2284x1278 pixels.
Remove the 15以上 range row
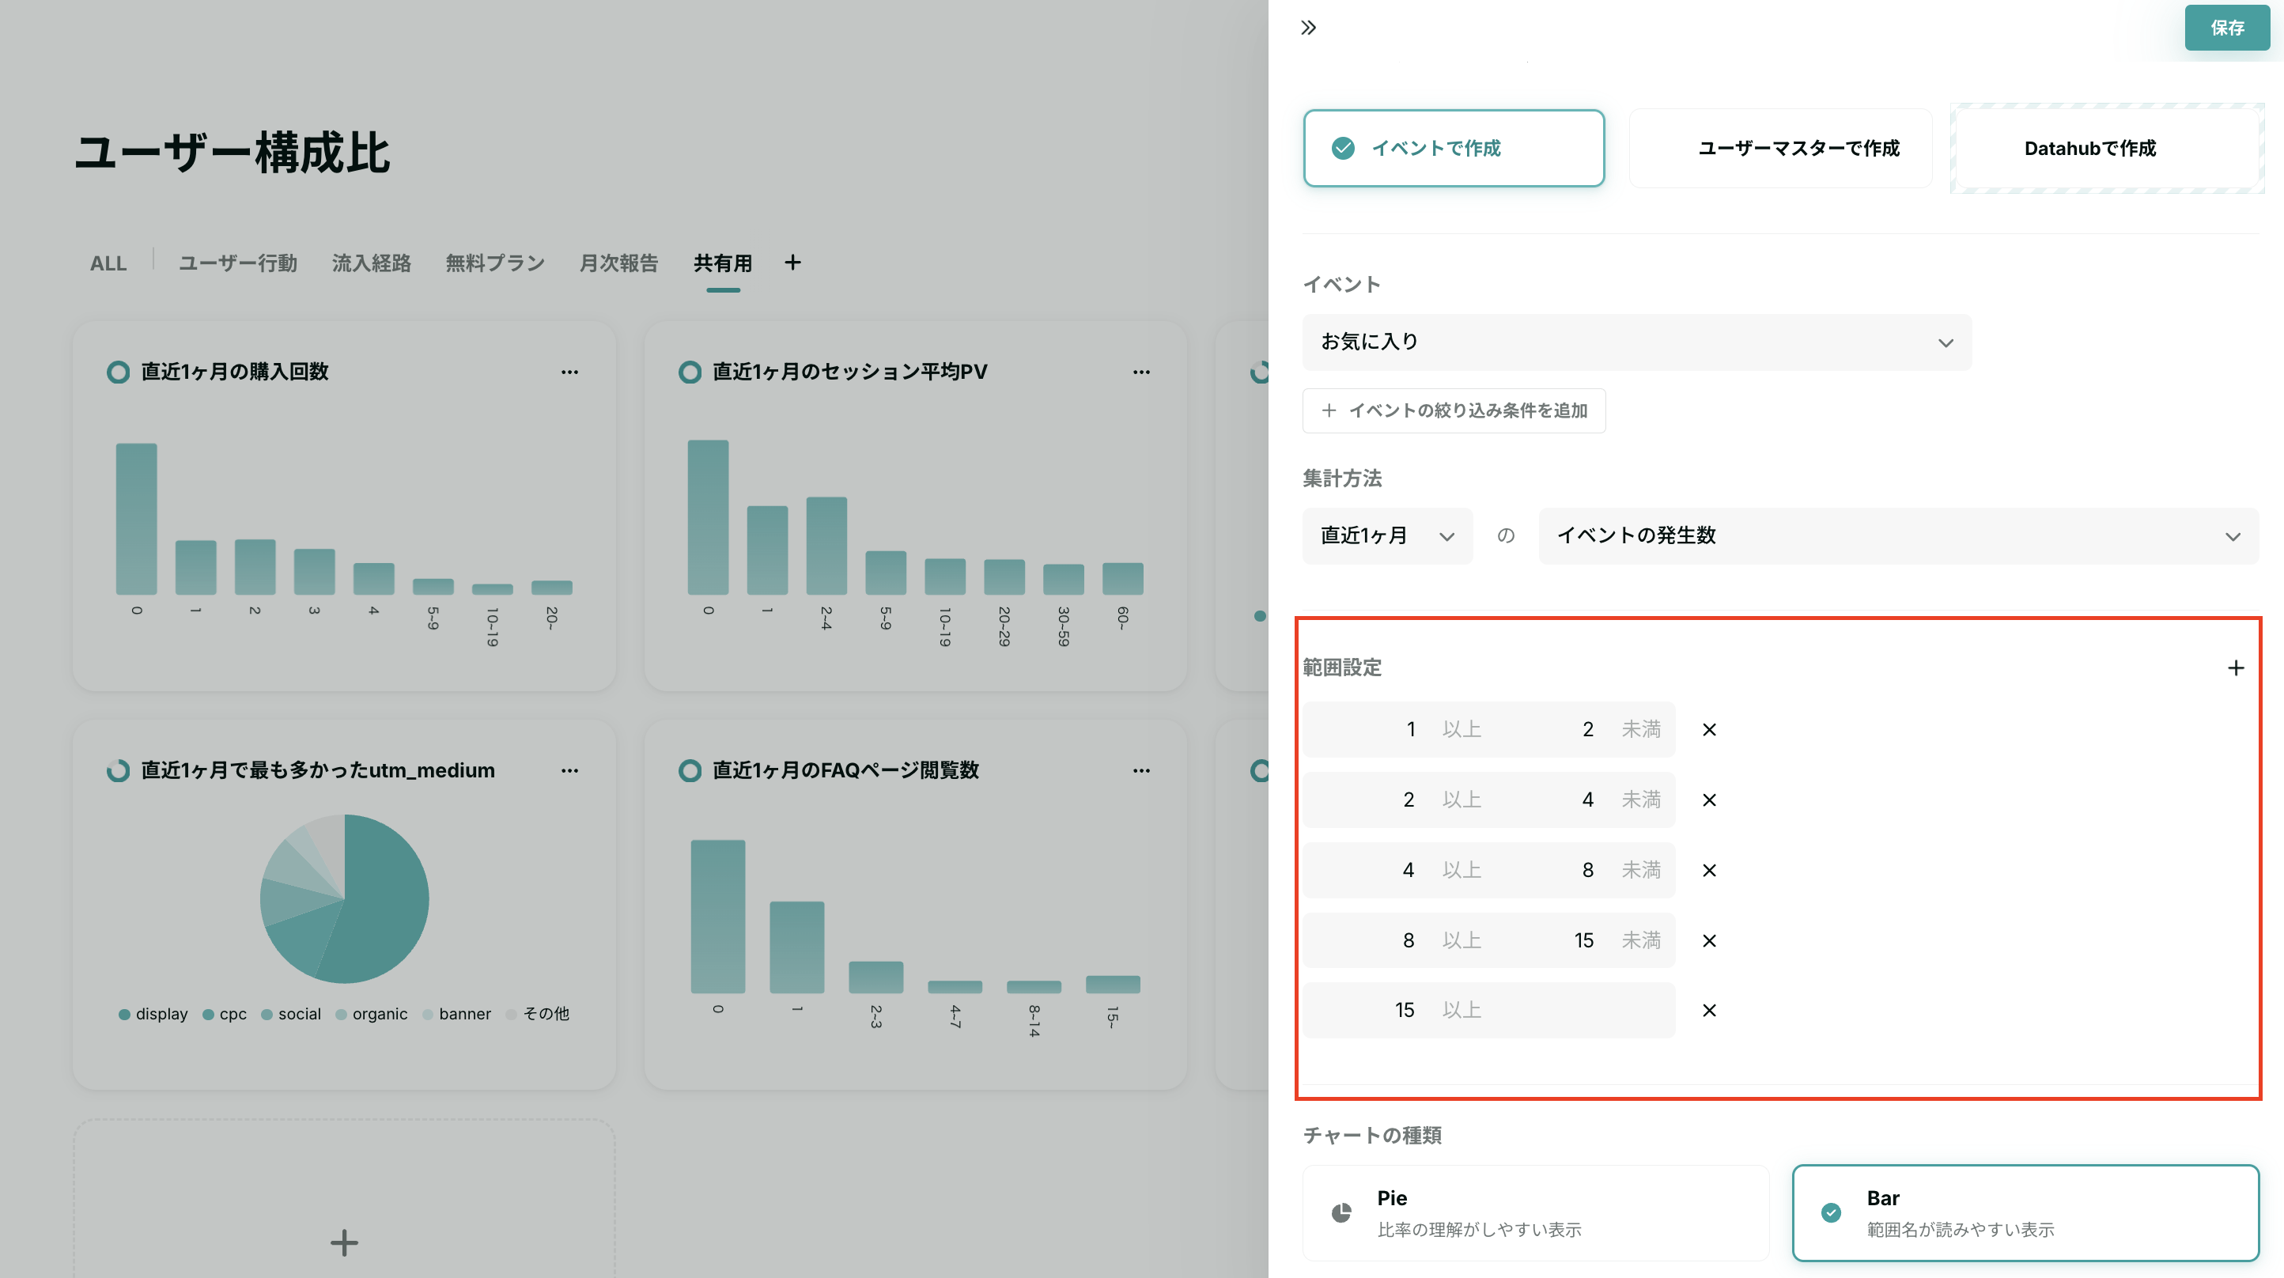point(1708,1010)
